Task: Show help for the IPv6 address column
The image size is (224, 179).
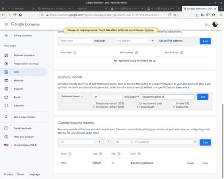Action: 181,53
